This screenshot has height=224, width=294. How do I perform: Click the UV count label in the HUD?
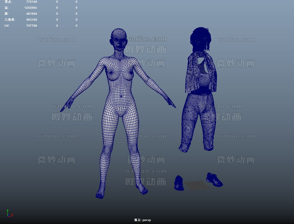(x=7, y=26)
